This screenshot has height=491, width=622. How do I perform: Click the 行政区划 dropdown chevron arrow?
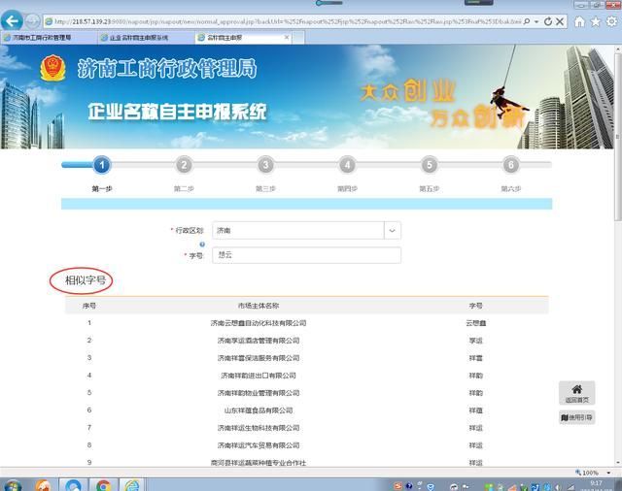click(393, 230)
